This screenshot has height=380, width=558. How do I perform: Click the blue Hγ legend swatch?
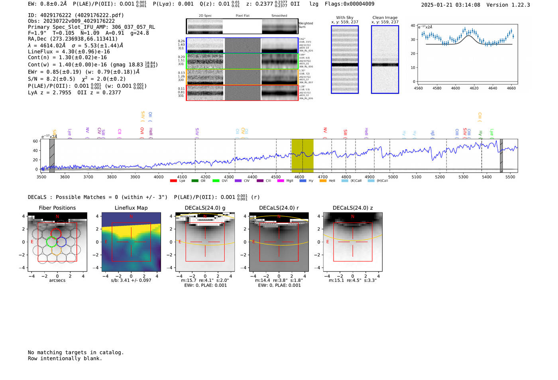[303, 181]
